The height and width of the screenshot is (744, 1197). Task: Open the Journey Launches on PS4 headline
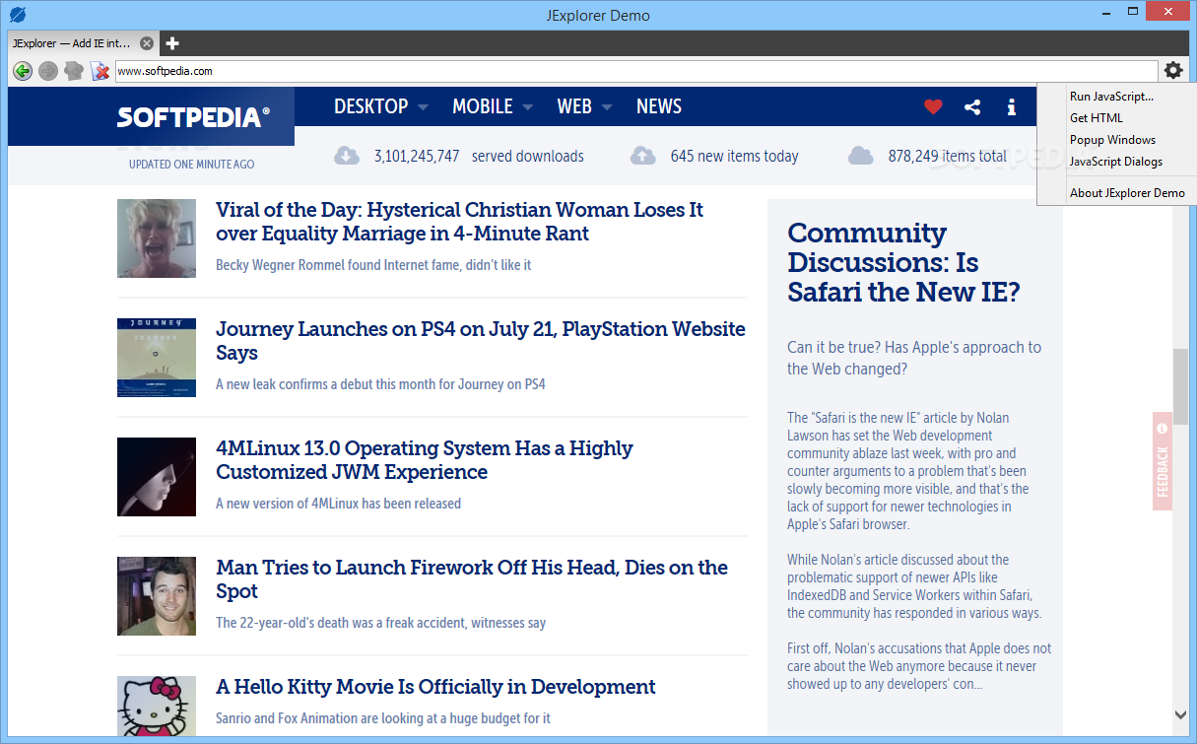481,341
